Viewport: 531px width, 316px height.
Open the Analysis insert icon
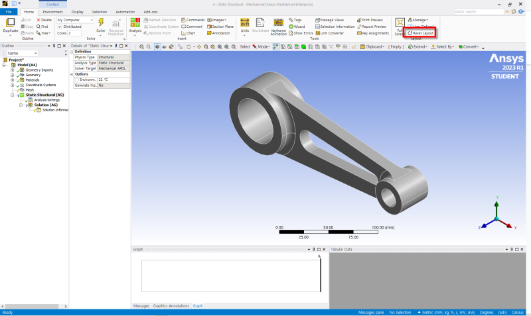pyautogui.click(x=135, y=23)
